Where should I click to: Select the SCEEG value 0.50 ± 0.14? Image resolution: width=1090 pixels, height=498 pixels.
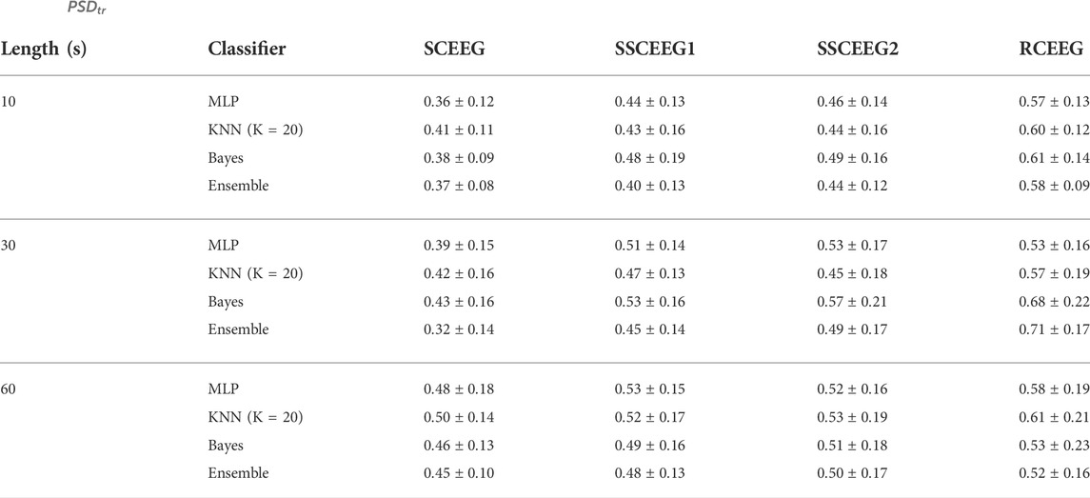pos(459,417)
